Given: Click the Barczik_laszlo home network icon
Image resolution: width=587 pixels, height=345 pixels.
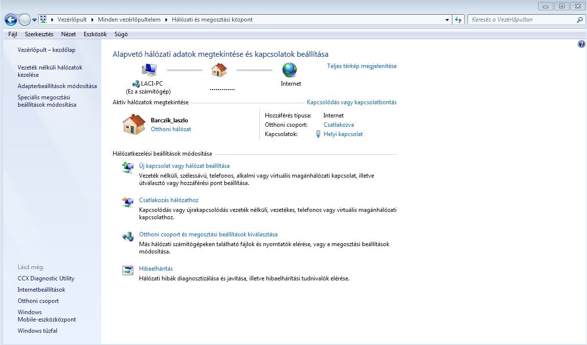Looking at the screenshot, I should click(134, 125).
